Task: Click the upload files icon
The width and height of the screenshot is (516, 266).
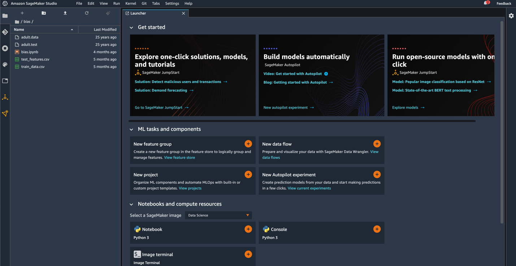Action: pos(65,13)
